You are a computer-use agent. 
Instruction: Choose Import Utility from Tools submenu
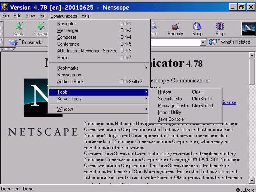[x=186, y=112]
